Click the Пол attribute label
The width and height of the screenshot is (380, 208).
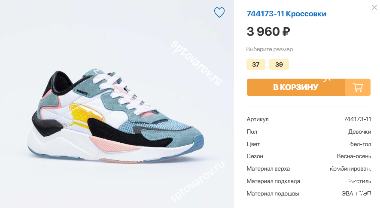252,132
